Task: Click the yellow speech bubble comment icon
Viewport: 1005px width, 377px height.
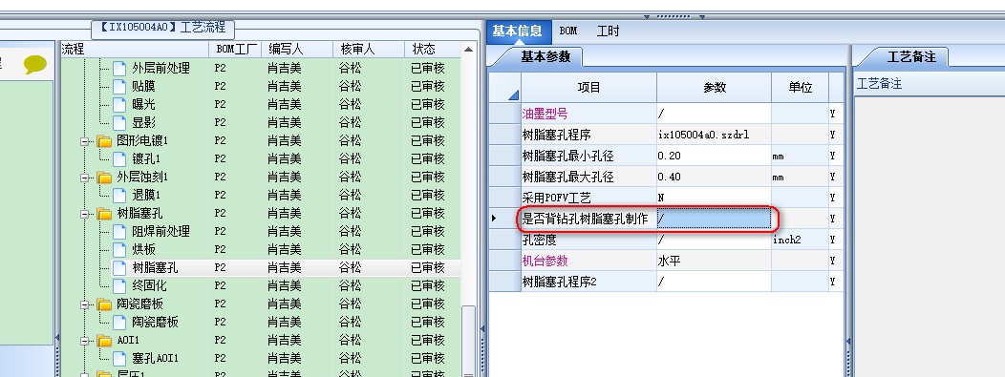Action: [x=34, y=64]
